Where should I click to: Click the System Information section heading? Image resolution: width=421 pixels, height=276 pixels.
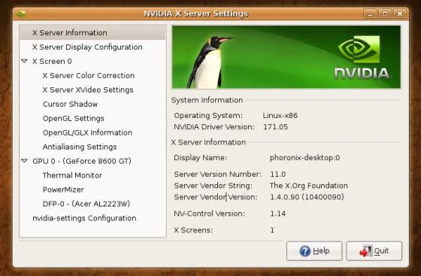207,100
